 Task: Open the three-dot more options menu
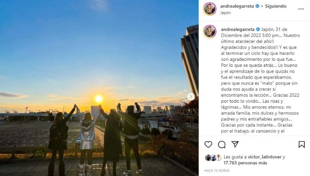(301, 9)
